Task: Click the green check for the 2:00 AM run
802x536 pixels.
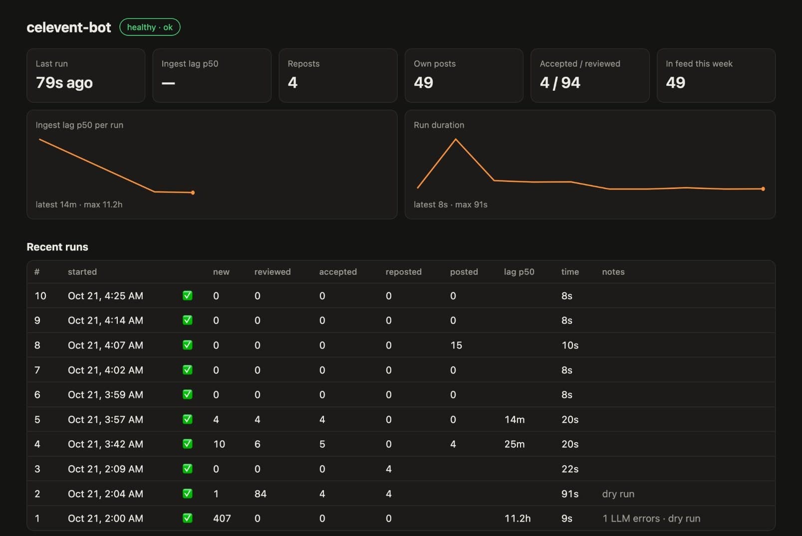Action: coord(188,518)
